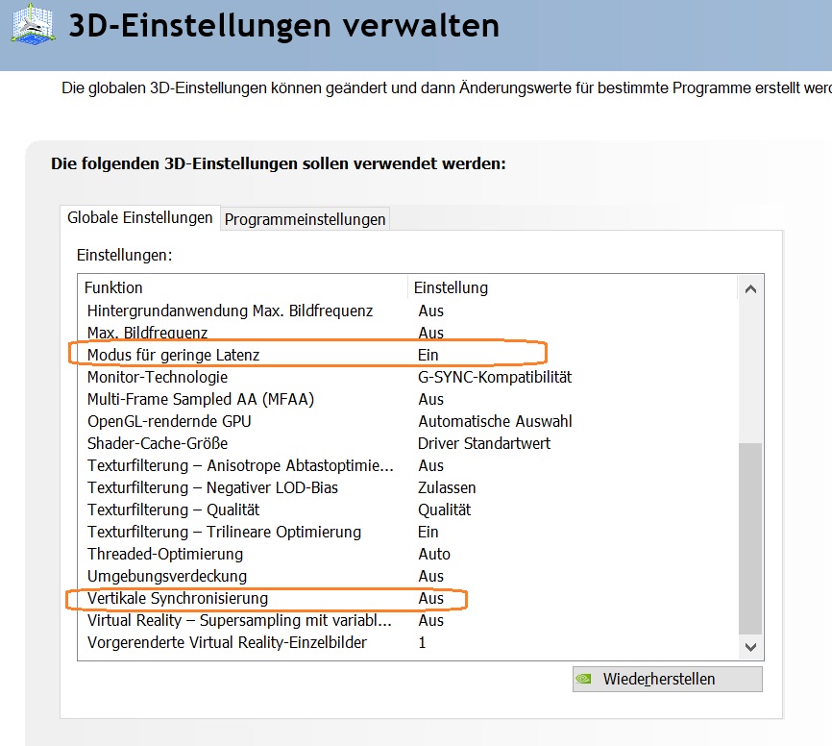Click scrollbar up arrow in settings list
This screenshot has width=832, height=746.
click(750, 288)
